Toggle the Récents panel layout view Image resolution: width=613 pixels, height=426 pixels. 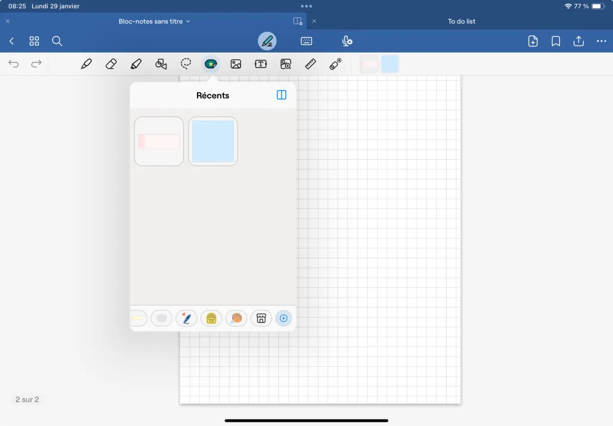pos(281,95)
